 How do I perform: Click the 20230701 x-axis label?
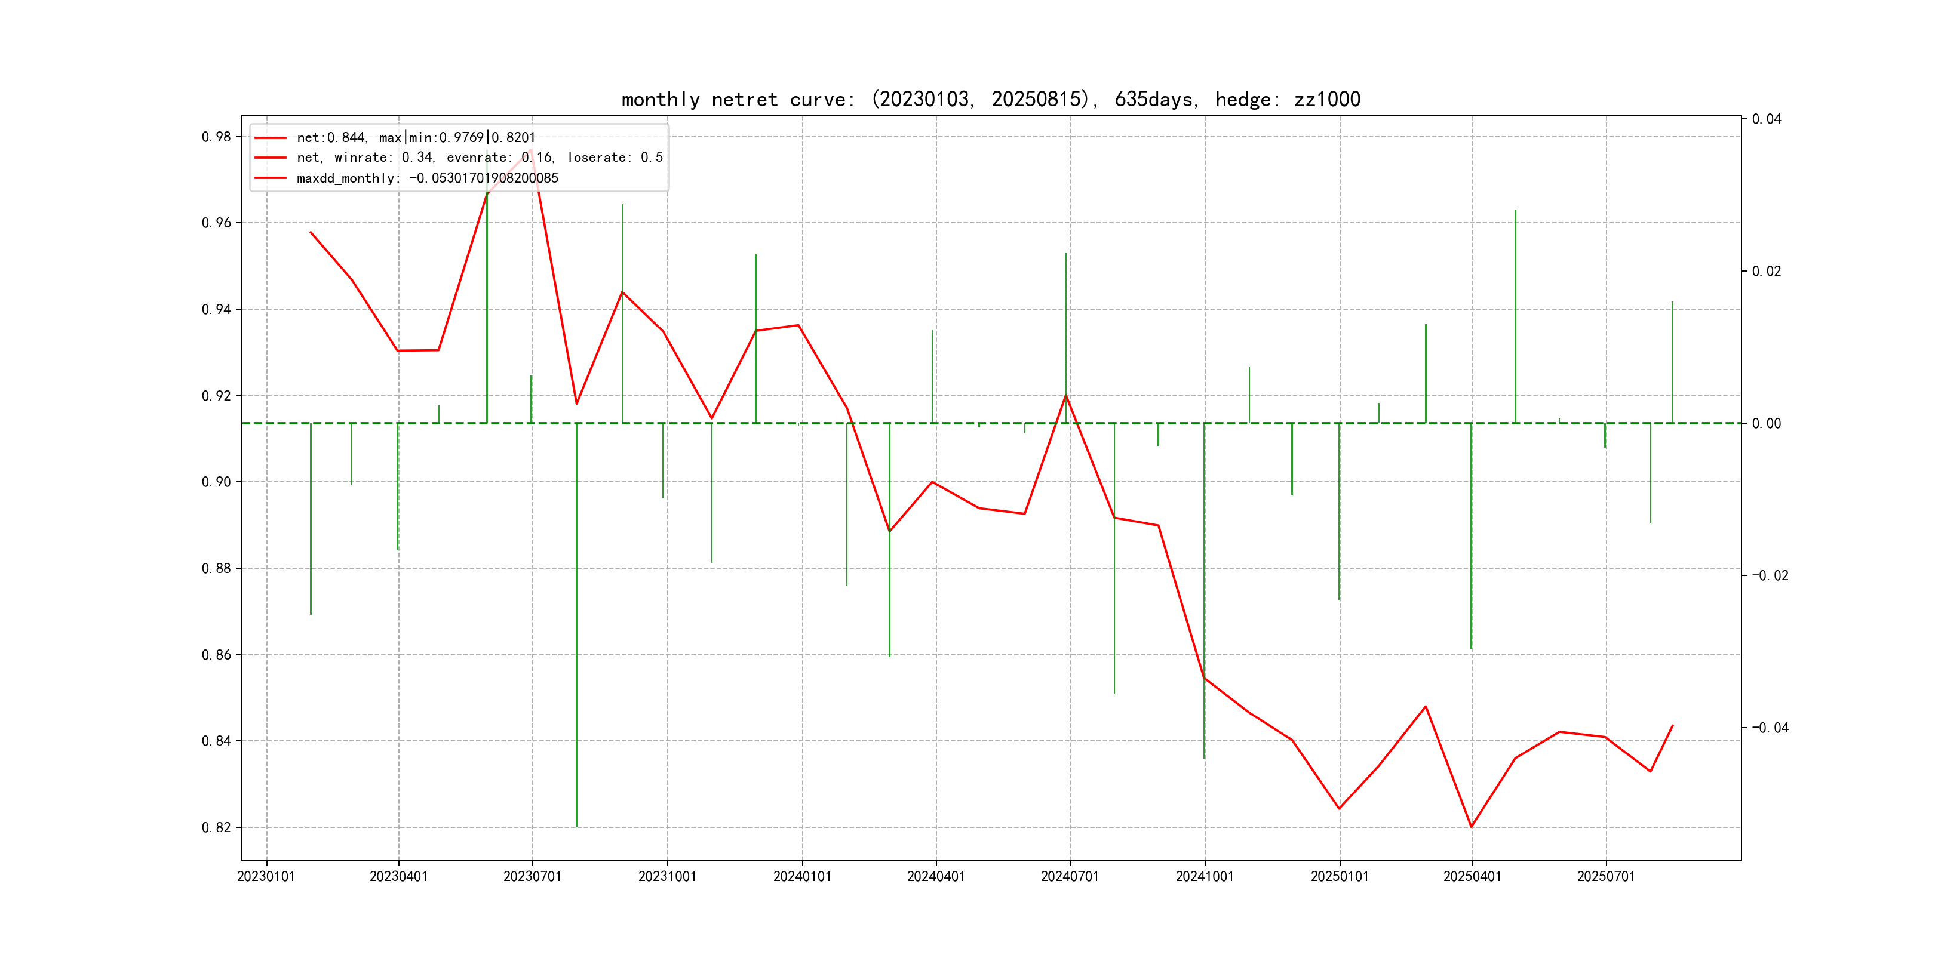click(x=532, y=877)
